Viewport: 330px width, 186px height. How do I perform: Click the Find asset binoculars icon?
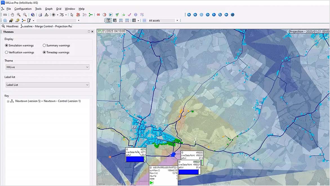click(x=11, y=20)
